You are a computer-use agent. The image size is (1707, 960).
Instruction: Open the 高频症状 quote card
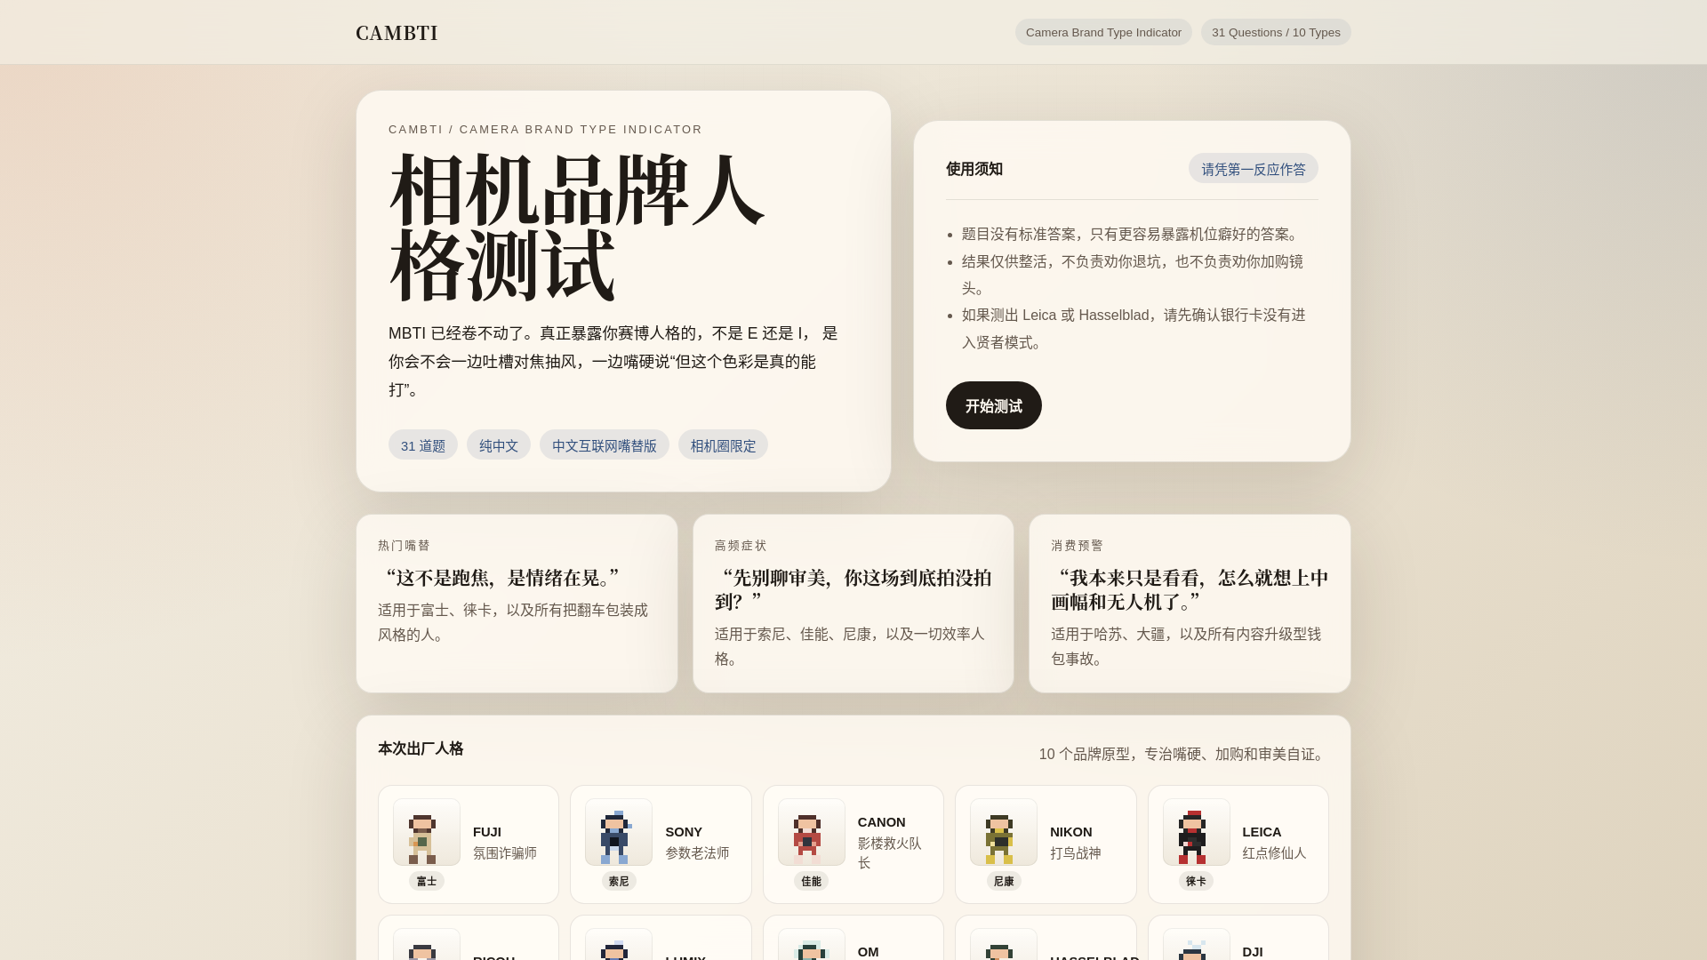click(x=853, y=604)
